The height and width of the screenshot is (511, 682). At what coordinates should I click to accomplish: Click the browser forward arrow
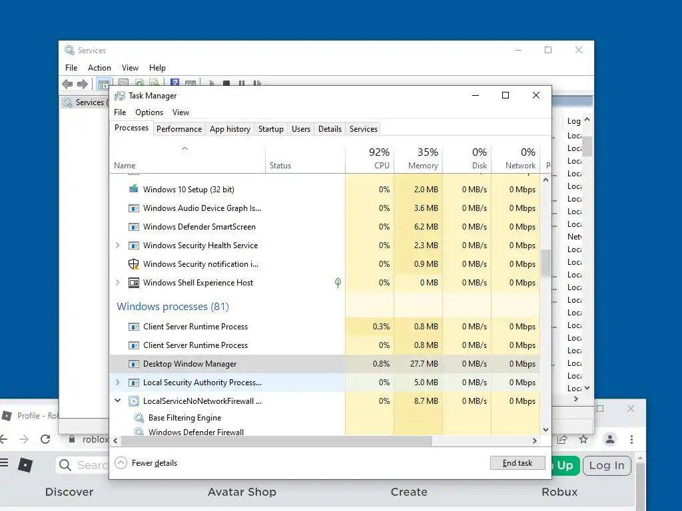click(24, 439)
